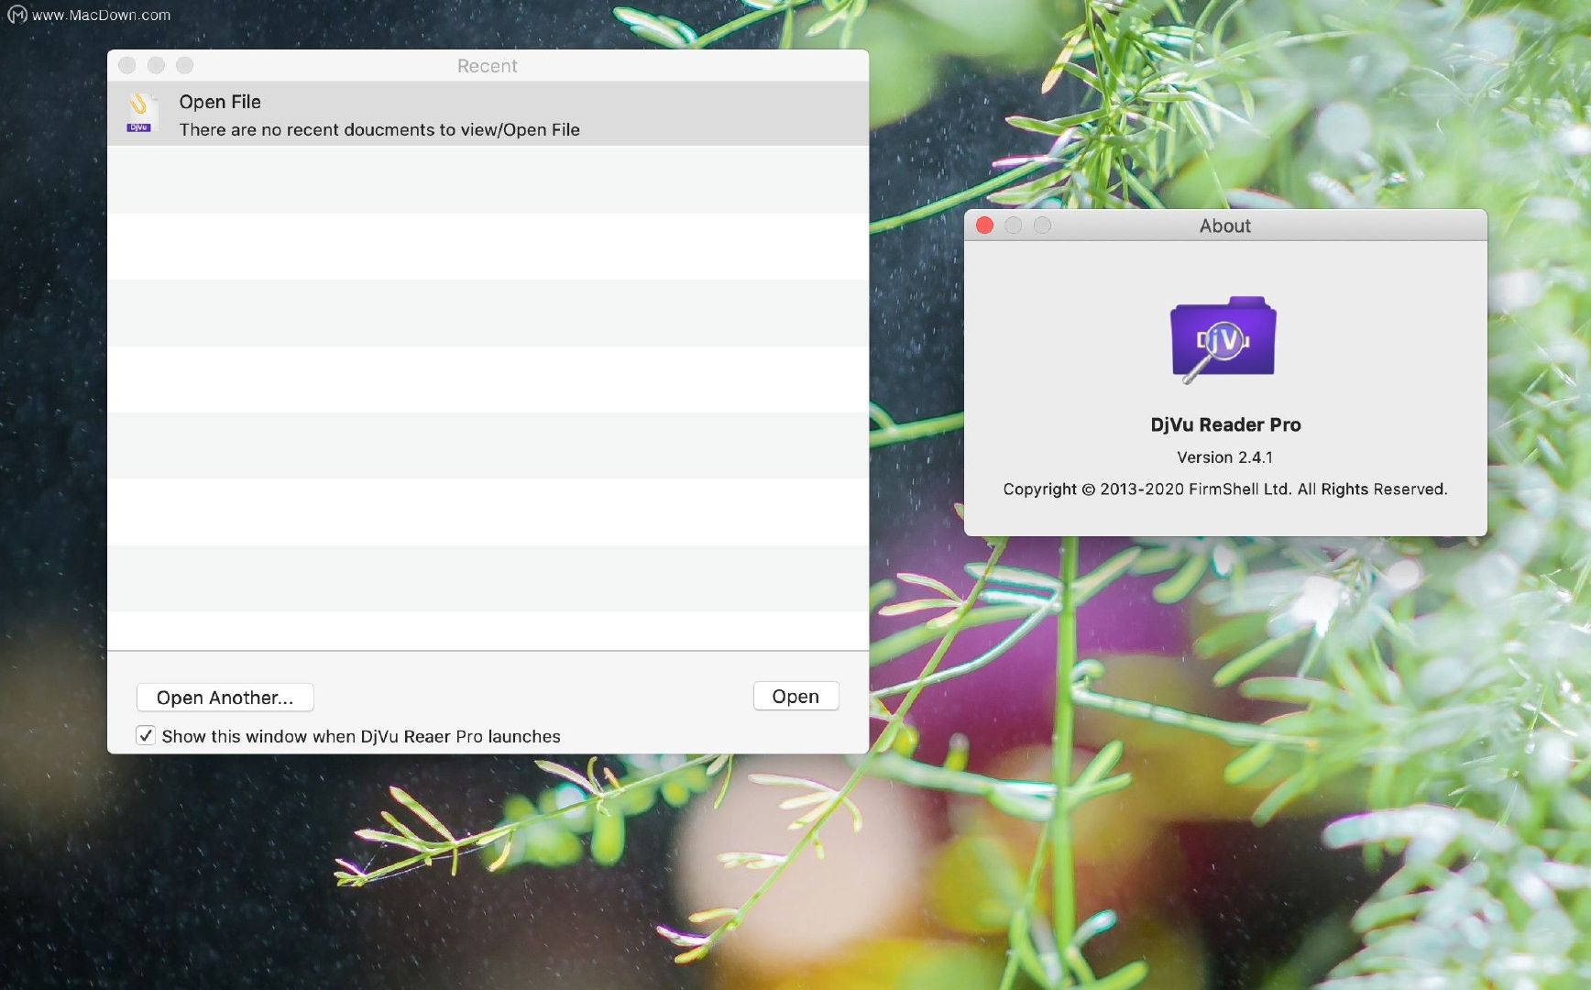Close the About window with red button
This screenshot has width=1591, height=990.
coord(985,225)
